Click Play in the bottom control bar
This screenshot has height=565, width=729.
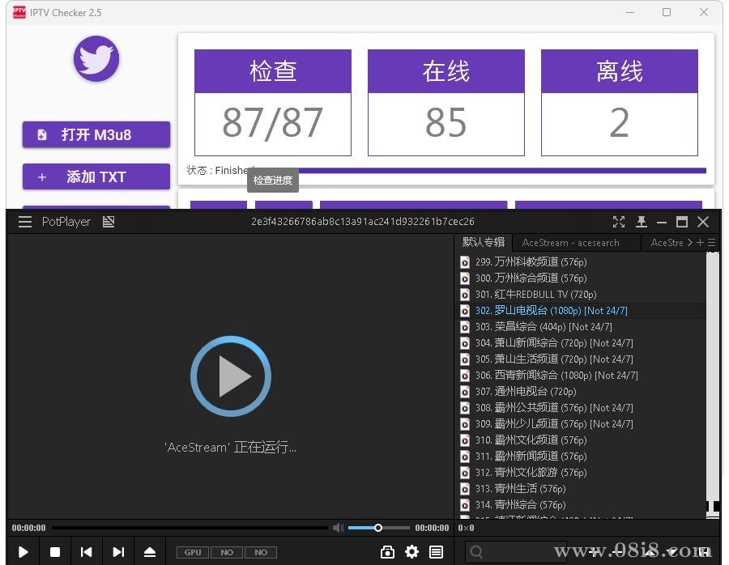point(23,552)
